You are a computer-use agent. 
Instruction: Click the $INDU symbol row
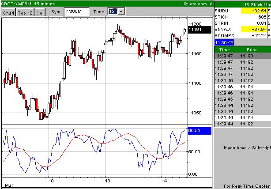[x=242, y=11]
